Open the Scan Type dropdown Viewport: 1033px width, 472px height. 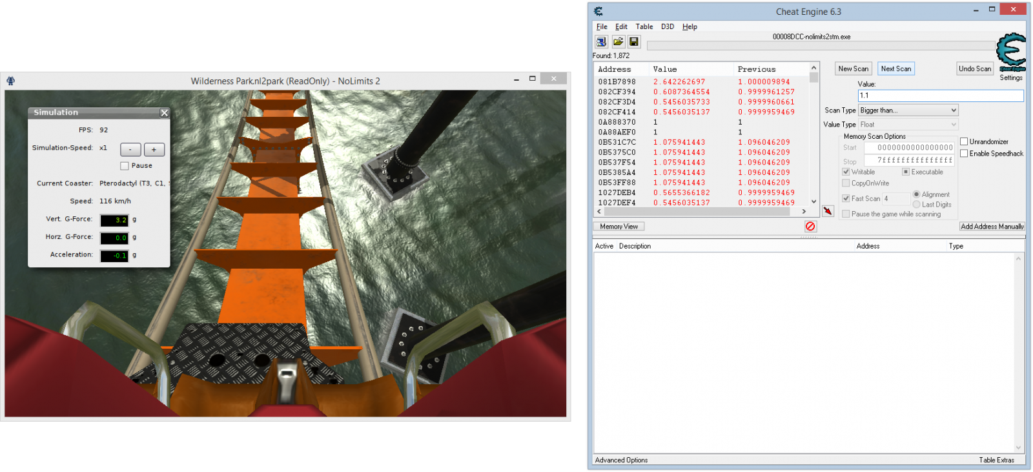tap(908, 110)
